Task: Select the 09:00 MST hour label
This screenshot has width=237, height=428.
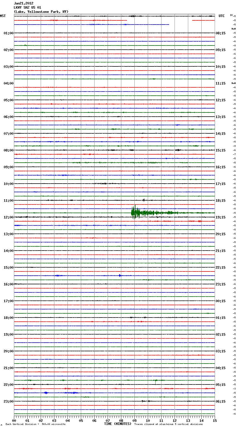Action: point(8,167)
